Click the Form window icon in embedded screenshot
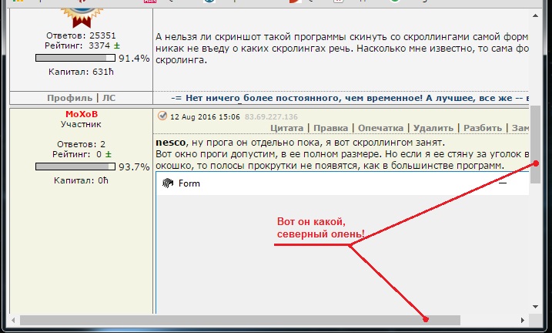The width and height of the screenshot is (552, 333). (168, 183)
